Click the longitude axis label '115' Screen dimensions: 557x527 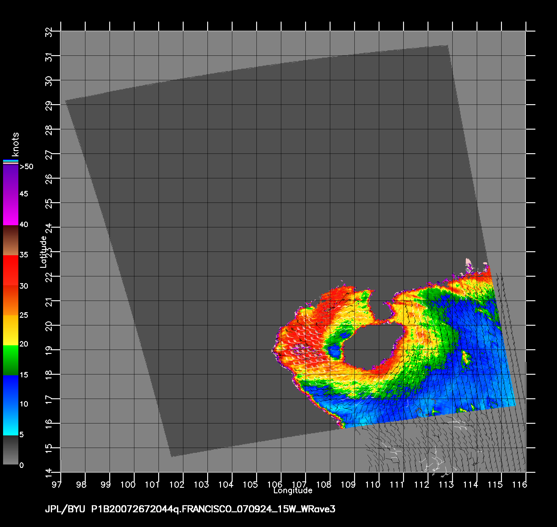495,485
